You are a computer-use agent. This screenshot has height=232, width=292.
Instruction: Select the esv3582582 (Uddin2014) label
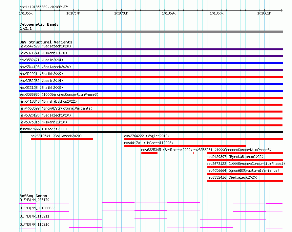(x=41, y=81)
